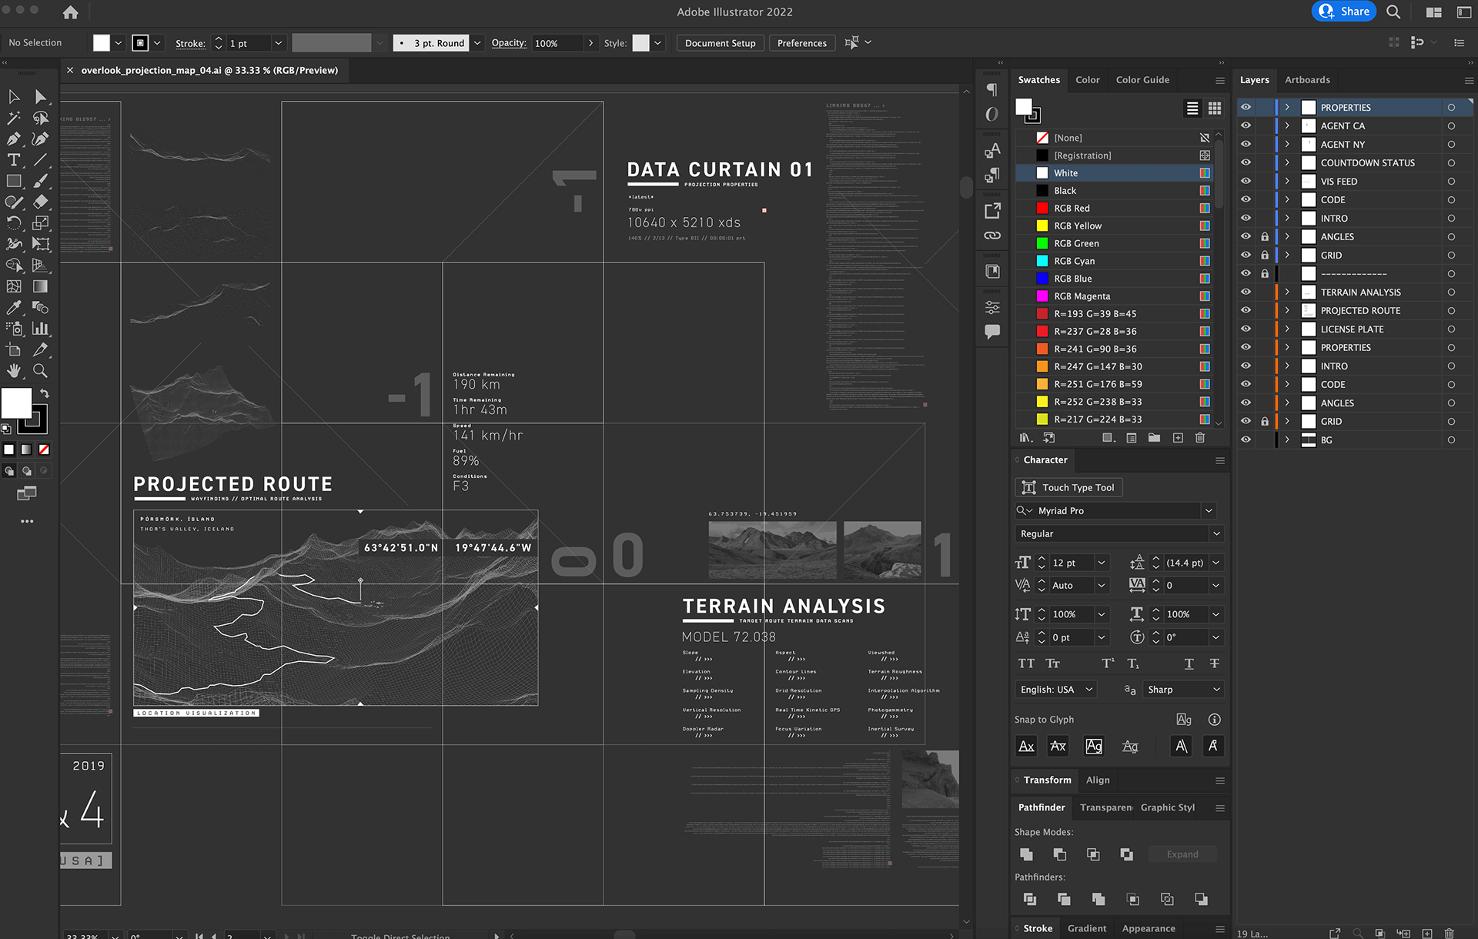Switch to the Artboards tab
1478x939 pixels.
point(1306,80)
